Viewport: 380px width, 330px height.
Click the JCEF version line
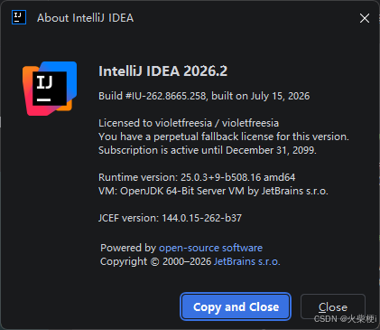(170, 218)
